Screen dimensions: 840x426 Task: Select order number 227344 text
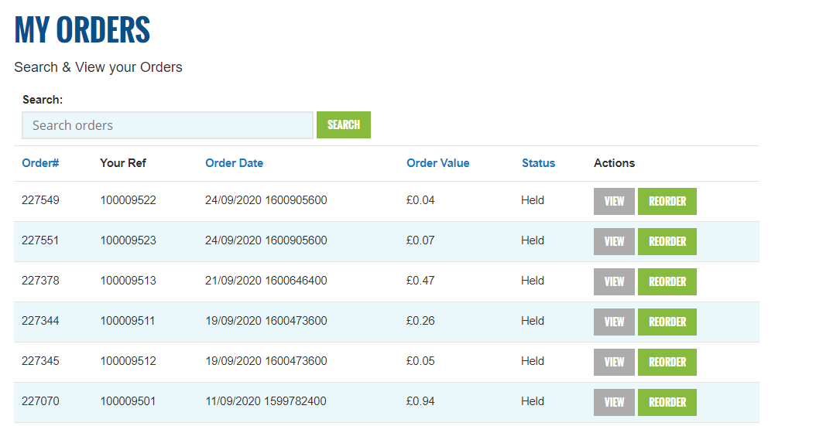coord(40,321)
